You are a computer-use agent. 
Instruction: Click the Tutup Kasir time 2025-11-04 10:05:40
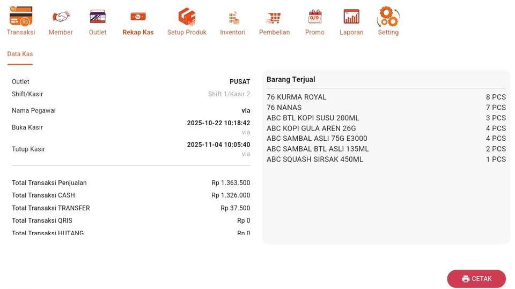pos(218,145)
